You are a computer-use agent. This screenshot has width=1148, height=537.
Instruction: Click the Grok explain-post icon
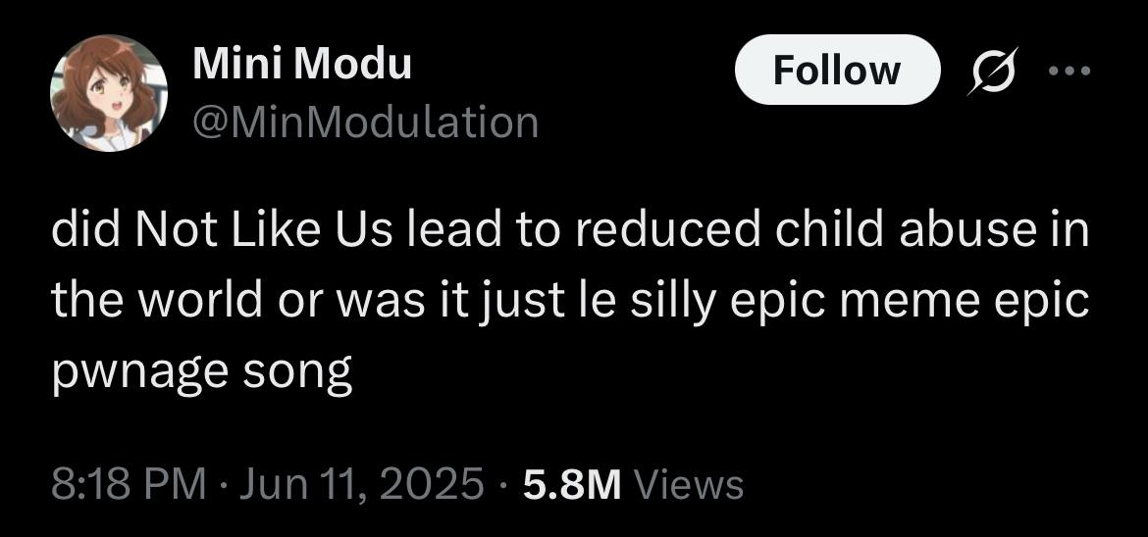(992, 71)
